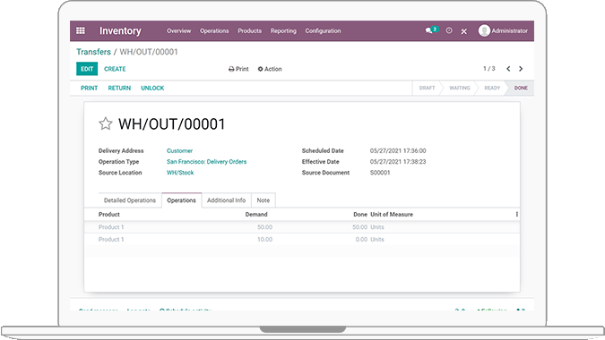Open the activities clock icon

click(x=449, y=30)
